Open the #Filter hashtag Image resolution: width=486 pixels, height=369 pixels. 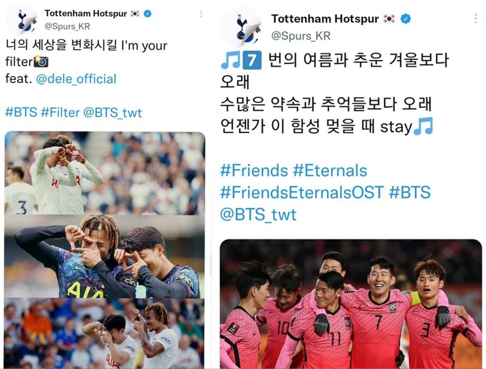60,113
